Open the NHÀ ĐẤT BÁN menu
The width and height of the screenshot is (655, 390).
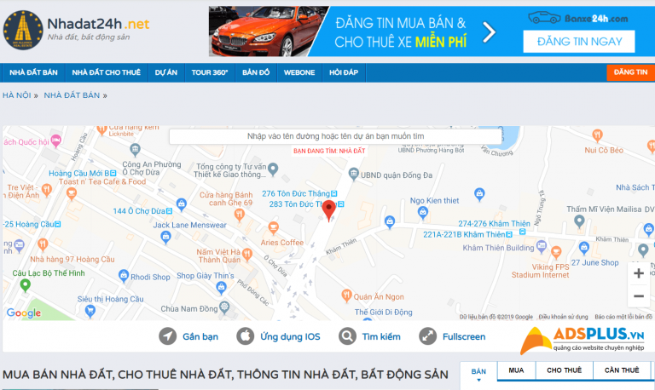34,72
